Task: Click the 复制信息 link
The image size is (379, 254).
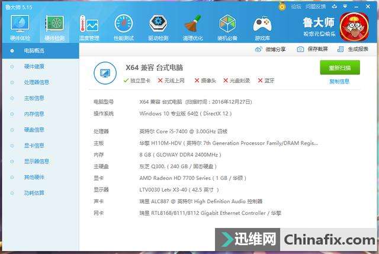Action: (x=339, y=81)
